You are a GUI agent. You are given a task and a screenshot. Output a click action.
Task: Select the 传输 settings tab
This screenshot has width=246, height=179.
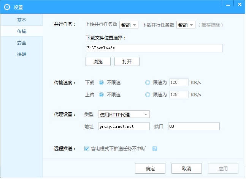pyautogui.click(x=22, y=31)
